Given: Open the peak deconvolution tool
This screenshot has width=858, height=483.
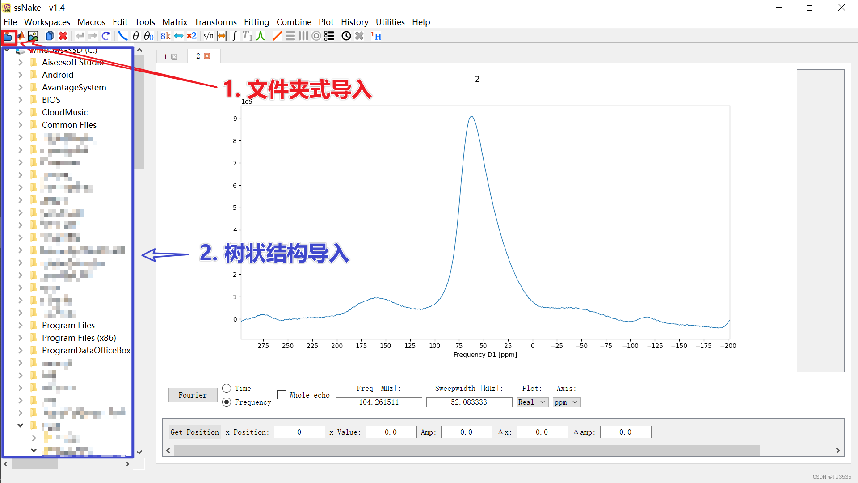Looking at the screenshot, I should tap(261, 36).
